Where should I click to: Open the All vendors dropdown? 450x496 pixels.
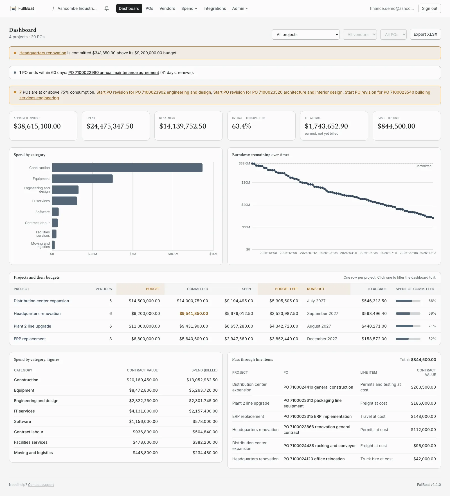pyautogui.click(x=360, y=35)
